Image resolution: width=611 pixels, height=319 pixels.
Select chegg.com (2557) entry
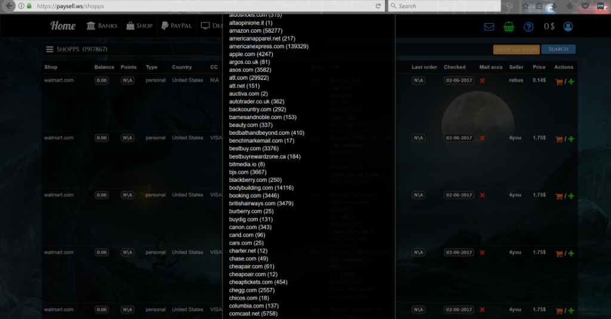tap(252, 290)
